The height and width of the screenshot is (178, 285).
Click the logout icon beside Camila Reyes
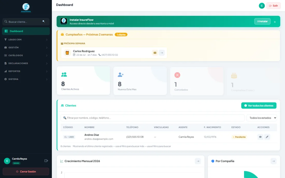[x=46, y=161]
